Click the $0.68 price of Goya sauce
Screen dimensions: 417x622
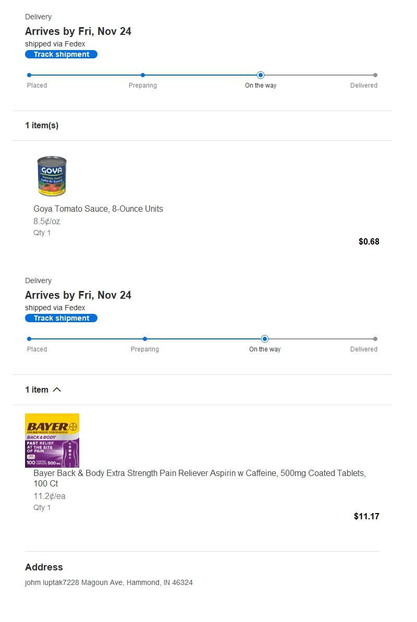(x=369, y=241)
